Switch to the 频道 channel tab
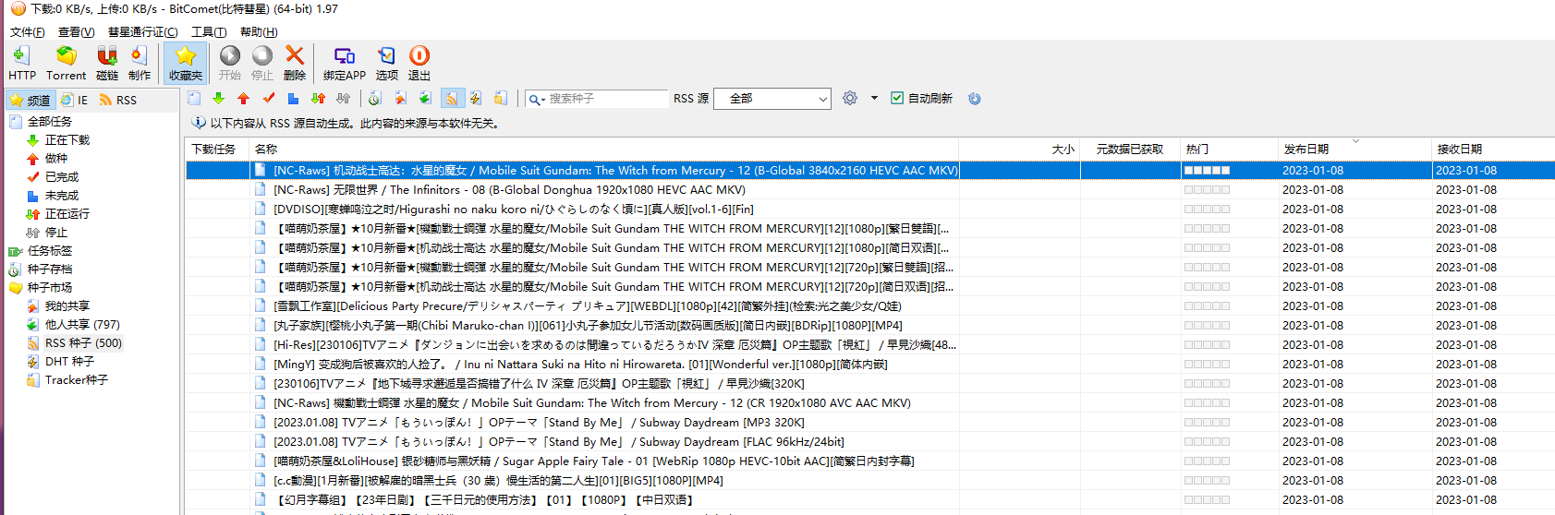 coord(30,100)
